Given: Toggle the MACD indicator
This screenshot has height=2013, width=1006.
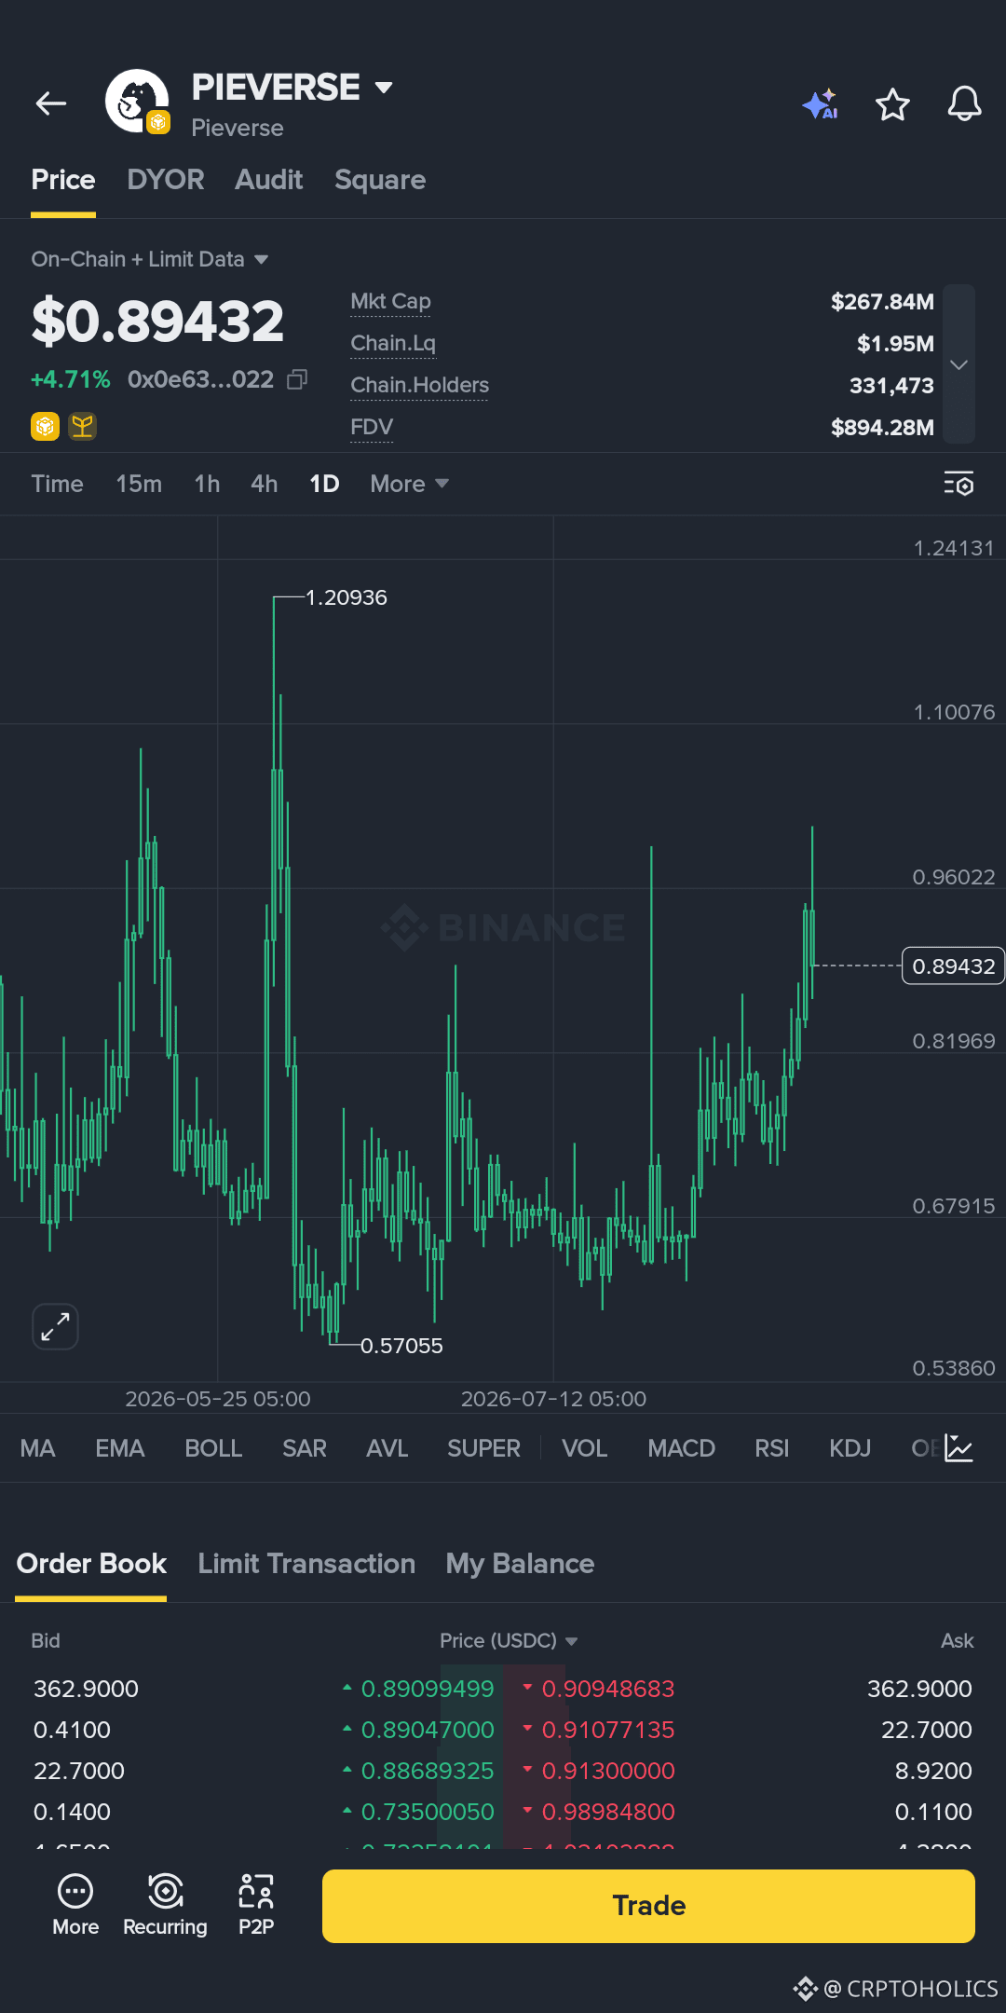Looking at the screenshot, I should point(682,1448).
